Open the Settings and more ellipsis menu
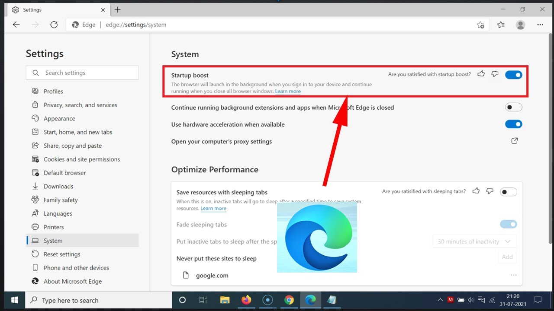The width and height of the screenshot is (554, 311). (x=540, y=25)
